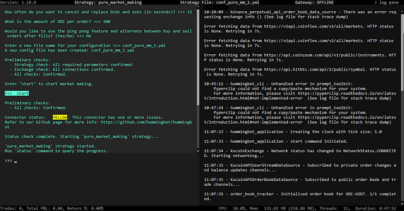Click 'Strategy: pure_market_making' header text

[108, 2]
